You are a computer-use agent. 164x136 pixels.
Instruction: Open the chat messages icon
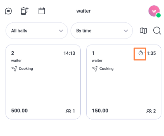point(8,11)
